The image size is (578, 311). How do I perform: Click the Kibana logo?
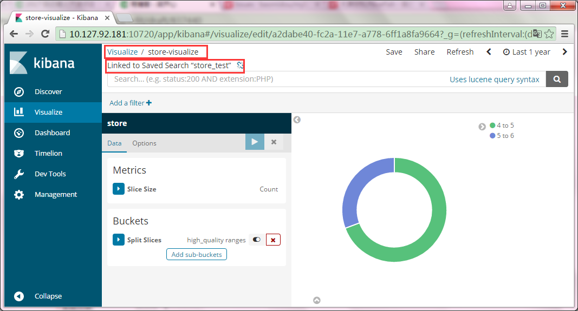click(x=42, y=63)
